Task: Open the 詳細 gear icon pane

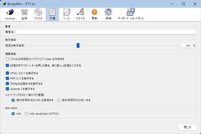Action: coord(108,14)
